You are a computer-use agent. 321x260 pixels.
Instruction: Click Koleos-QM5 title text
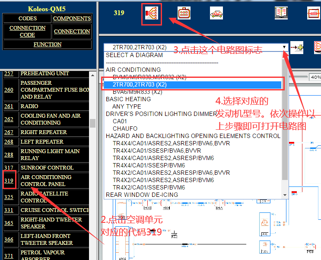tap(47, 9)
